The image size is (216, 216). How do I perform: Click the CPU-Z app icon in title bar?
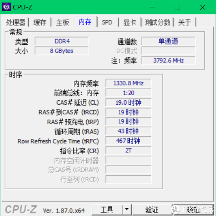point(6,7)
